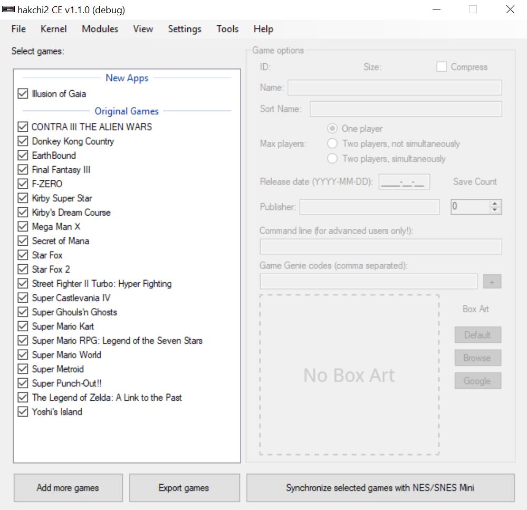Image resolution: width=527 pixels, height=510 pixels.
Task: Minimize the hakchi2 CE window
Action: [436, 9]
